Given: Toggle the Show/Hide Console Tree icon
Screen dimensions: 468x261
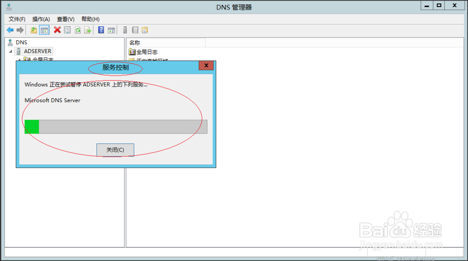Looking at the screenshot, I should pyautogui.click(x=44, y=30).
